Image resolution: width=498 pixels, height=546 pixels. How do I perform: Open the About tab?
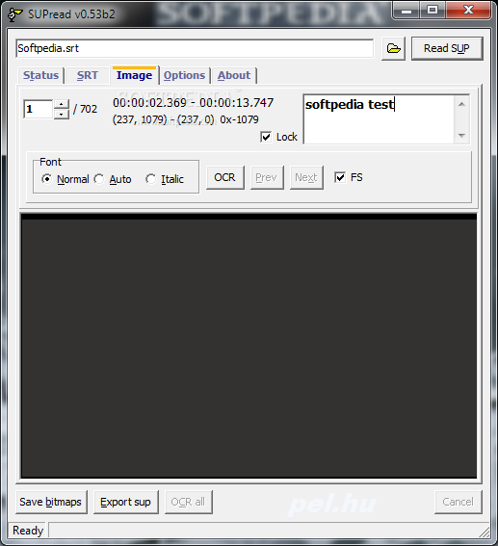[234, 75]
